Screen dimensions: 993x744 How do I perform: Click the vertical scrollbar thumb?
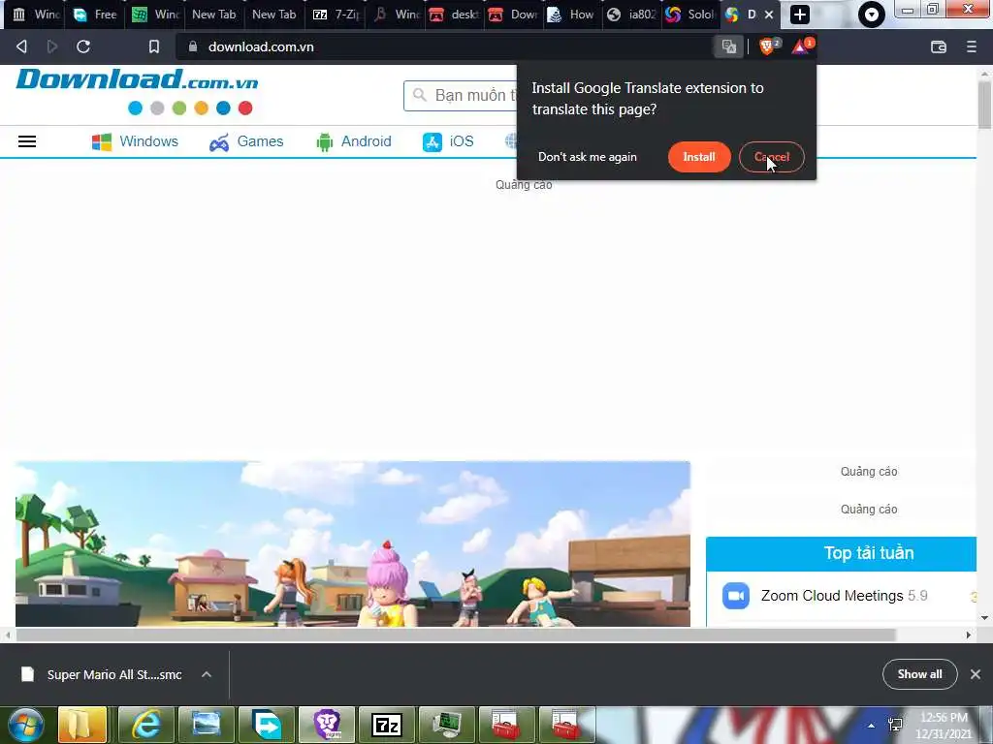984,105
